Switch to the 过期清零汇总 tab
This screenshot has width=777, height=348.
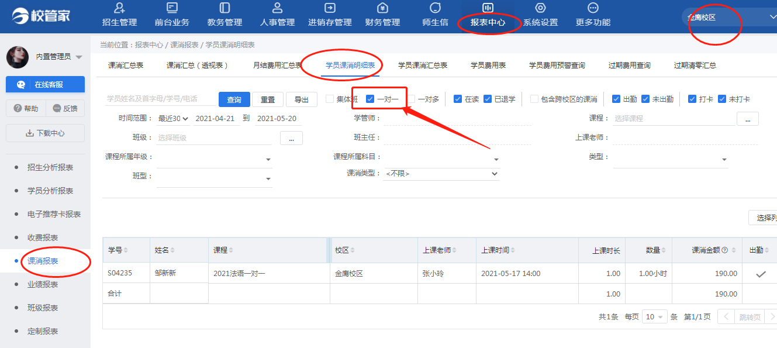coord(695,66)
